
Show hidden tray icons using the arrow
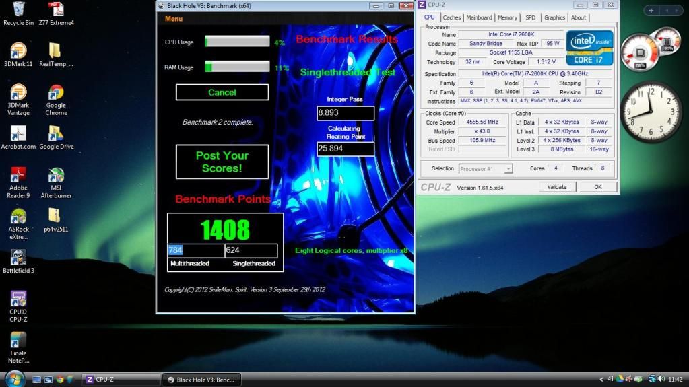coord(601,379)
